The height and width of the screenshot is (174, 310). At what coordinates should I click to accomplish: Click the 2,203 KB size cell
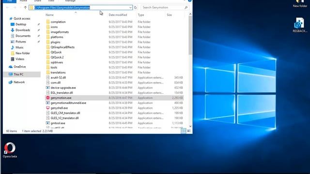click(x=177, y=98)
